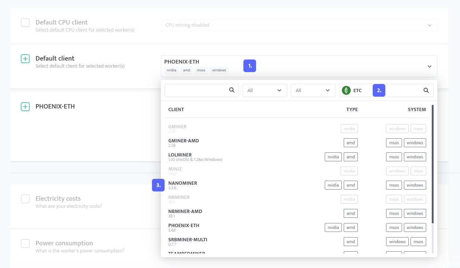Screen dimensions: 460x268
Task: Click the step 3 badge near NANOMINER
Action: click(x=158, y=185)
